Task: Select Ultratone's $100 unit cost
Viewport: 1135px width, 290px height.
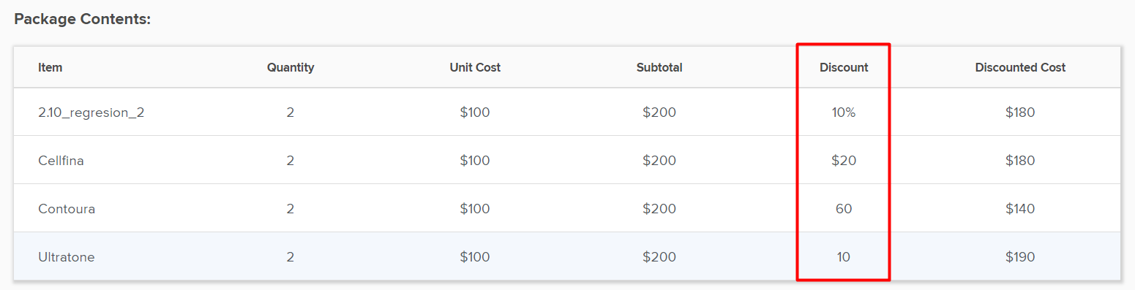Action: [x=475, y=257]
